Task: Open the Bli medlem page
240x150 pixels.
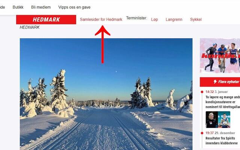Action: tap(41, 7)
